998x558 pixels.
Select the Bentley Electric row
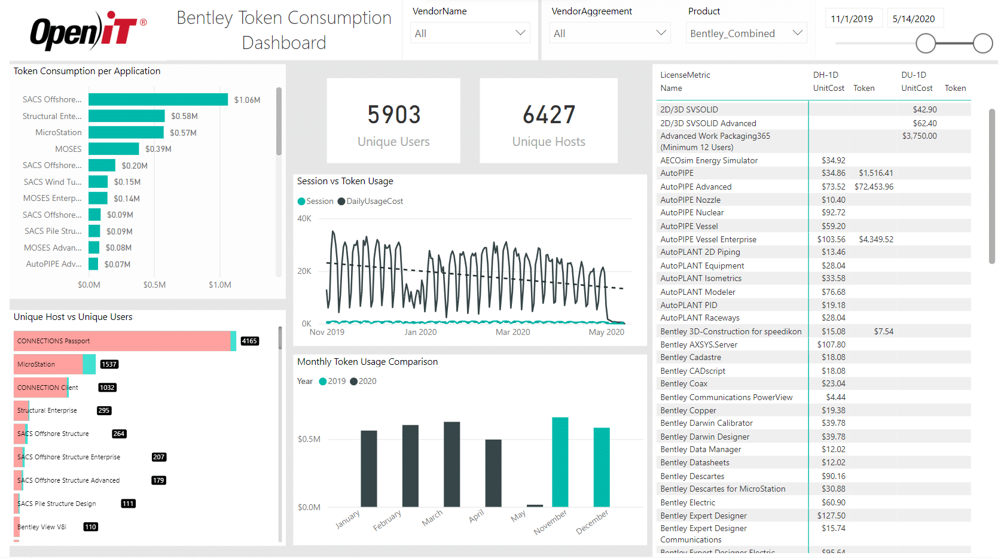[x=815, y=502]
